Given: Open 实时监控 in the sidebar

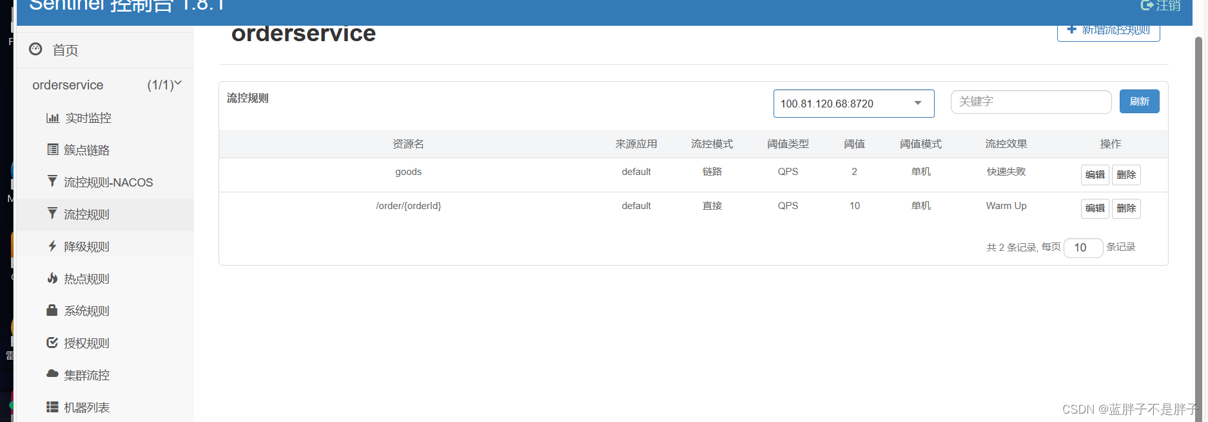Looking at the screenshot, I should [88, 118].
